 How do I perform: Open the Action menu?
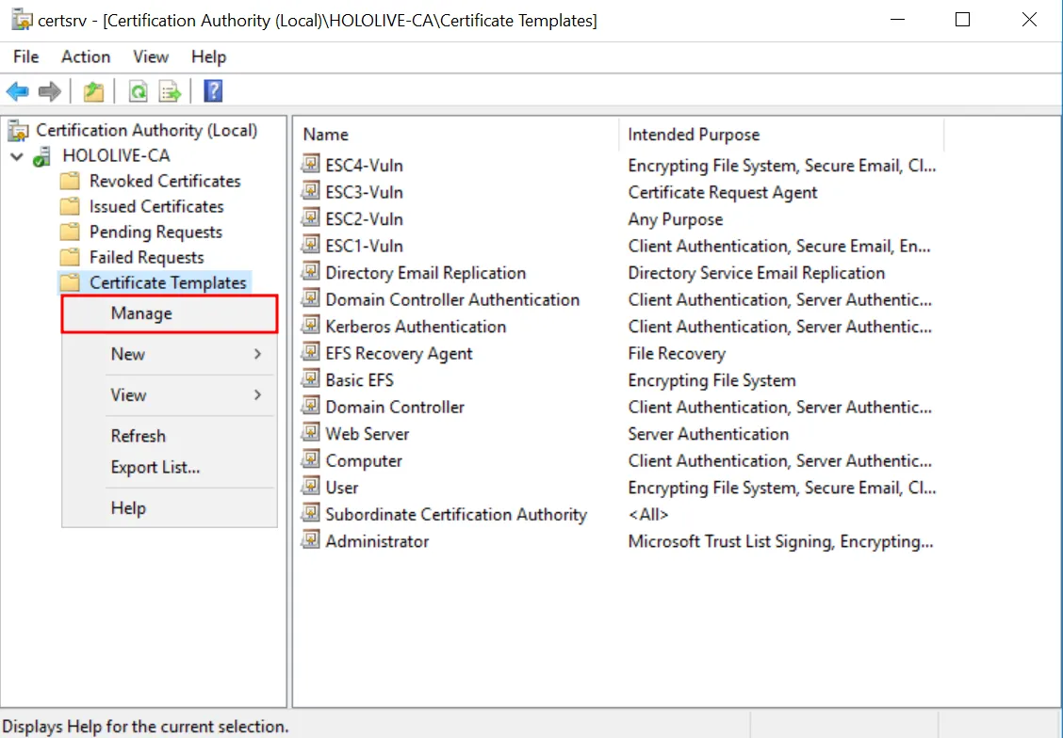86,56
